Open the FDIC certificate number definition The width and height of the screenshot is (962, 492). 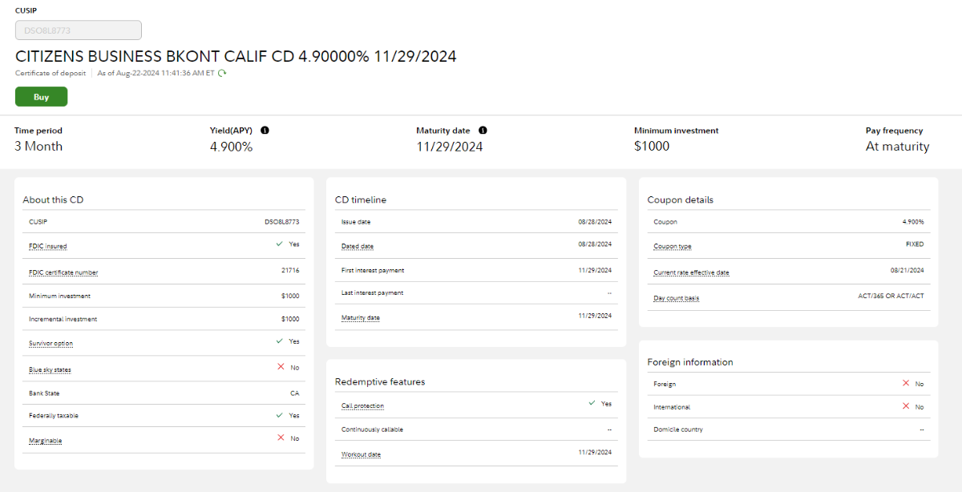coord(63,272)
